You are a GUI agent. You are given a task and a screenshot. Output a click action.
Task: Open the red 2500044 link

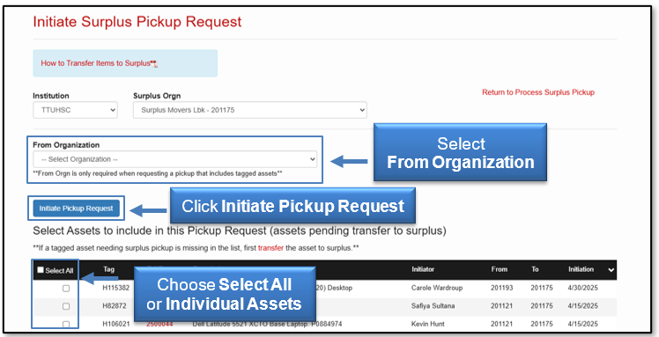click(159, 324)
